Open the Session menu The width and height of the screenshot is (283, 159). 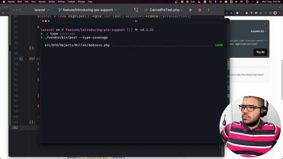pyautogui.click(x=42, y=2)
